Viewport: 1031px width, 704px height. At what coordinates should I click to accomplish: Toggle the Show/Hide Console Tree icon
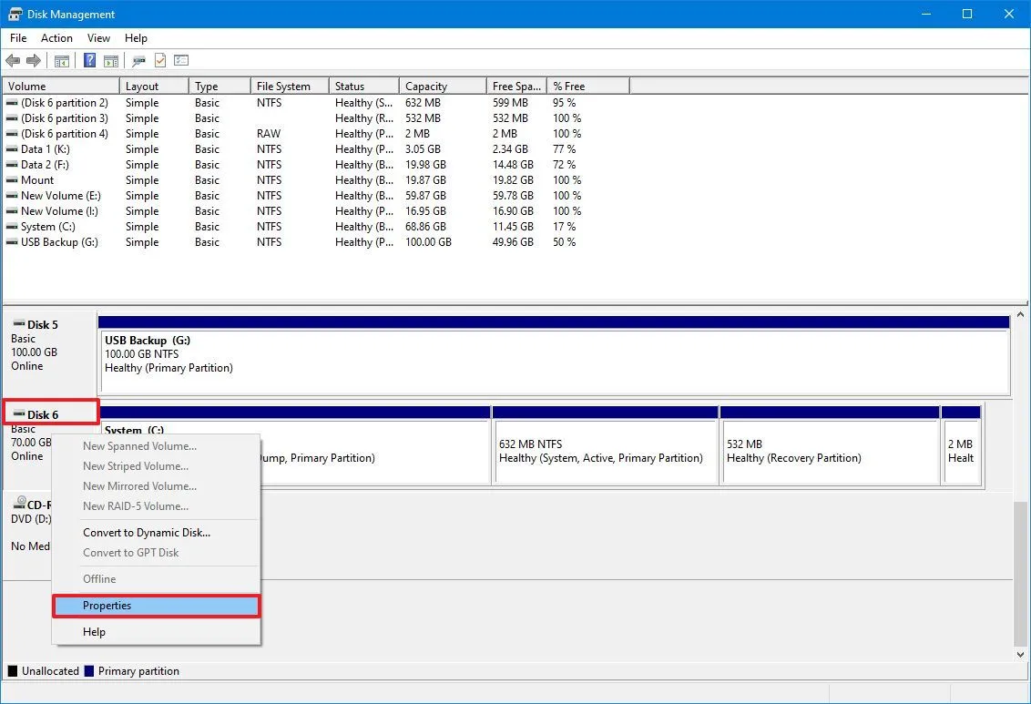tap(61, 60)
